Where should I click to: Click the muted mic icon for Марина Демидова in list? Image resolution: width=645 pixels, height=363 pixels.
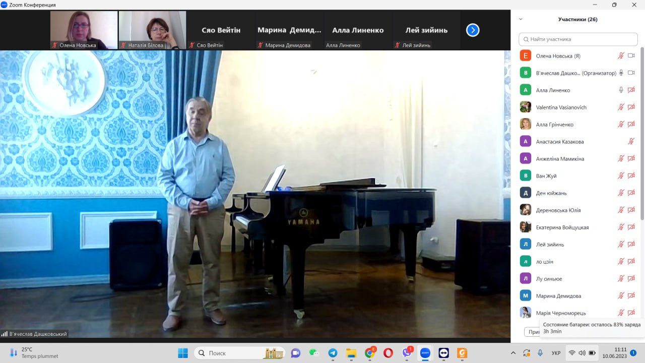(x=621, y=296)
